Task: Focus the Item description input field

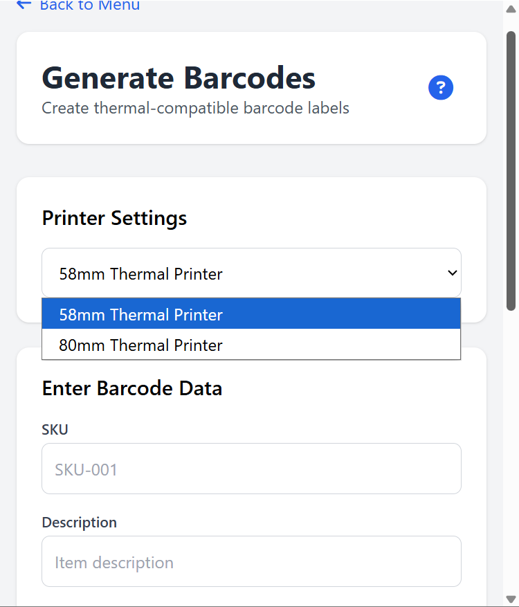Action: click(x=251, y=561)
